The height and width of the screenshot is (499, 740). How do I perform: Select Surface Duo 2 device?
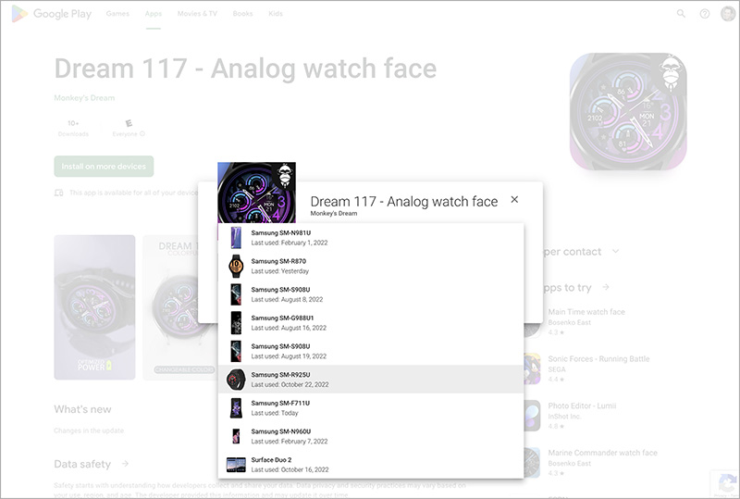[x=371, y=464]
